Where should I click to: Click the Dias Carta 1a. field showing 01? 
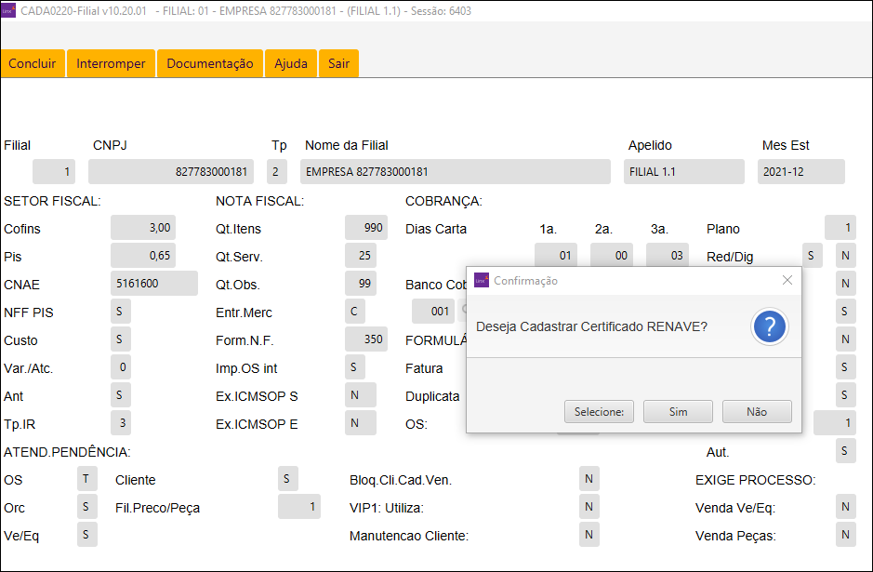(556, 255)
